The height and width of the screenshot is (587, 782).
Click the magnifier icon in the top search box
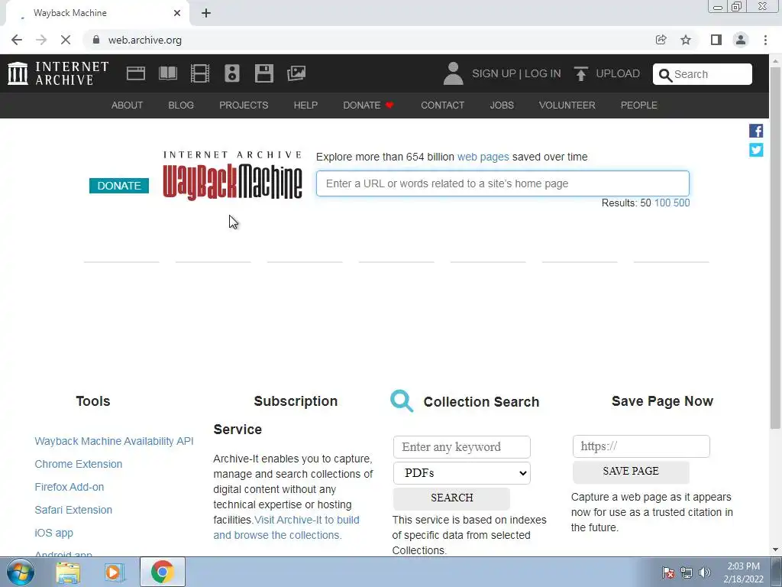pyautogui.click(x=665, y=75)
